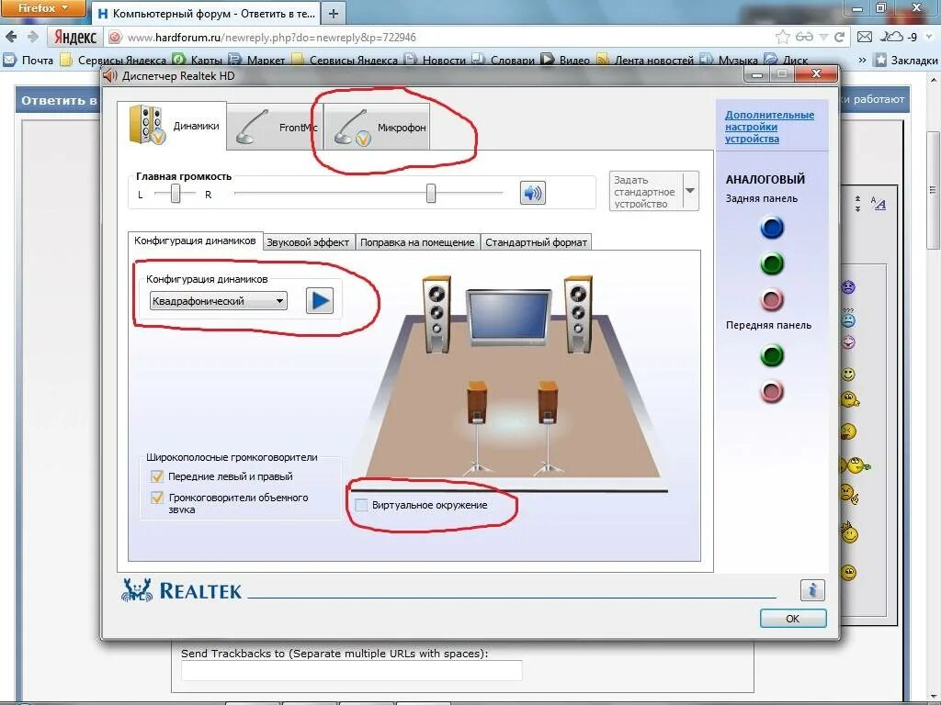Click the hardforum.ru URL address field
Image resolution: width=941 pixels, height=705 pixels.
444,37
